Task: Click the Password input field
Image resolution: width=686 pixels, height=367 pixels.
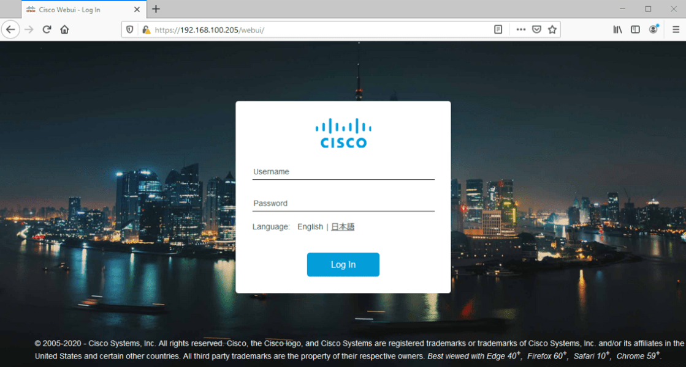Action: tap(343, 204)
